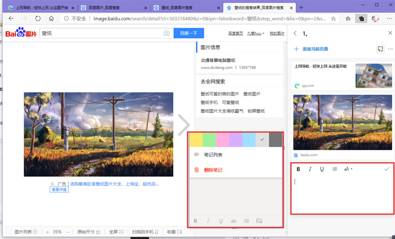The height and width of the screenshot is (239, 395).
Task: Choose the green note color
Action: point(209,140)
